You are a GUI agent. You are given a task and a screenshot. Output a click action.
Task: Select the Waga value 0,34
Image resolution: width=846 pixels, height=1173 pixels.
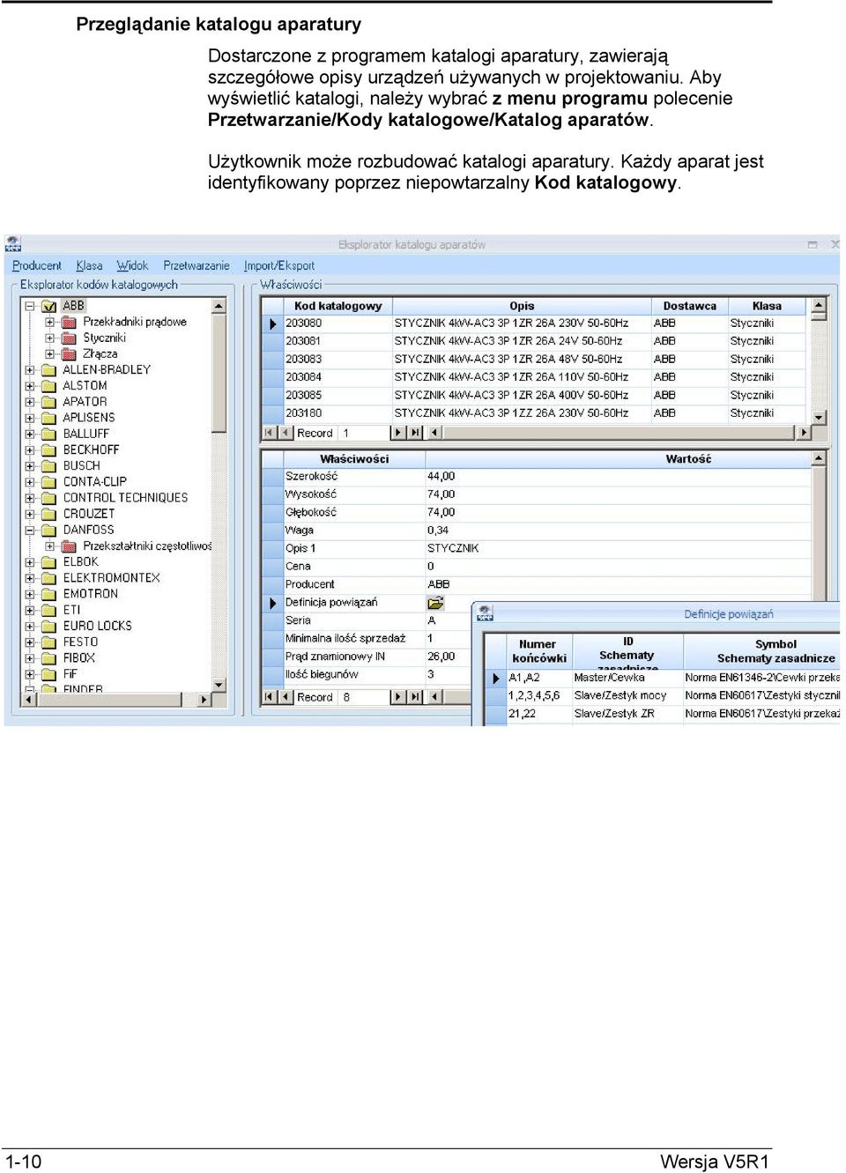point(618,531)
